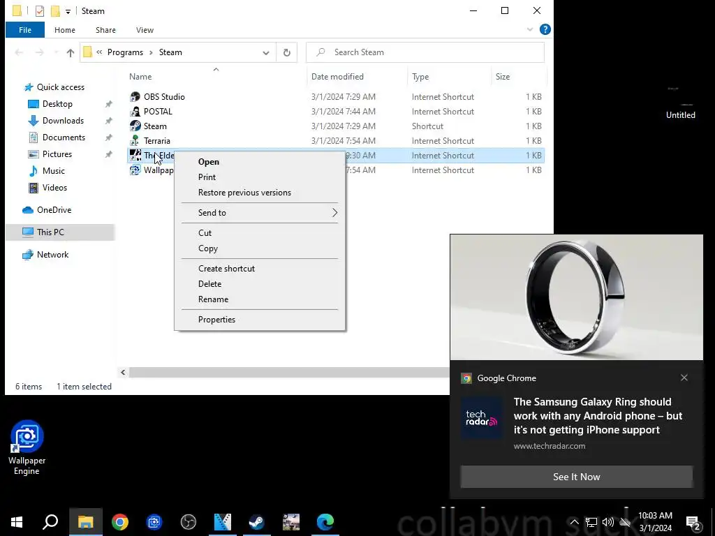Open Music in the navigation pane
The width and height of the screenshot is (715, 536).
pyautogui.click(x=53, y=171)
